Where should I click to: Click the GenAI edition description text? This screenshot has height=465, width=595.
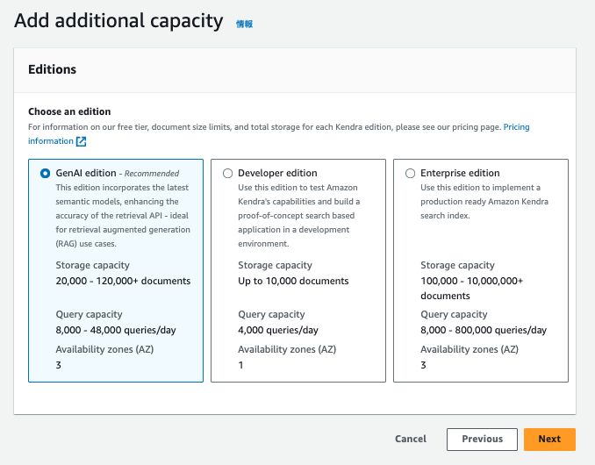pyautogui.click(x=123, y=216)
